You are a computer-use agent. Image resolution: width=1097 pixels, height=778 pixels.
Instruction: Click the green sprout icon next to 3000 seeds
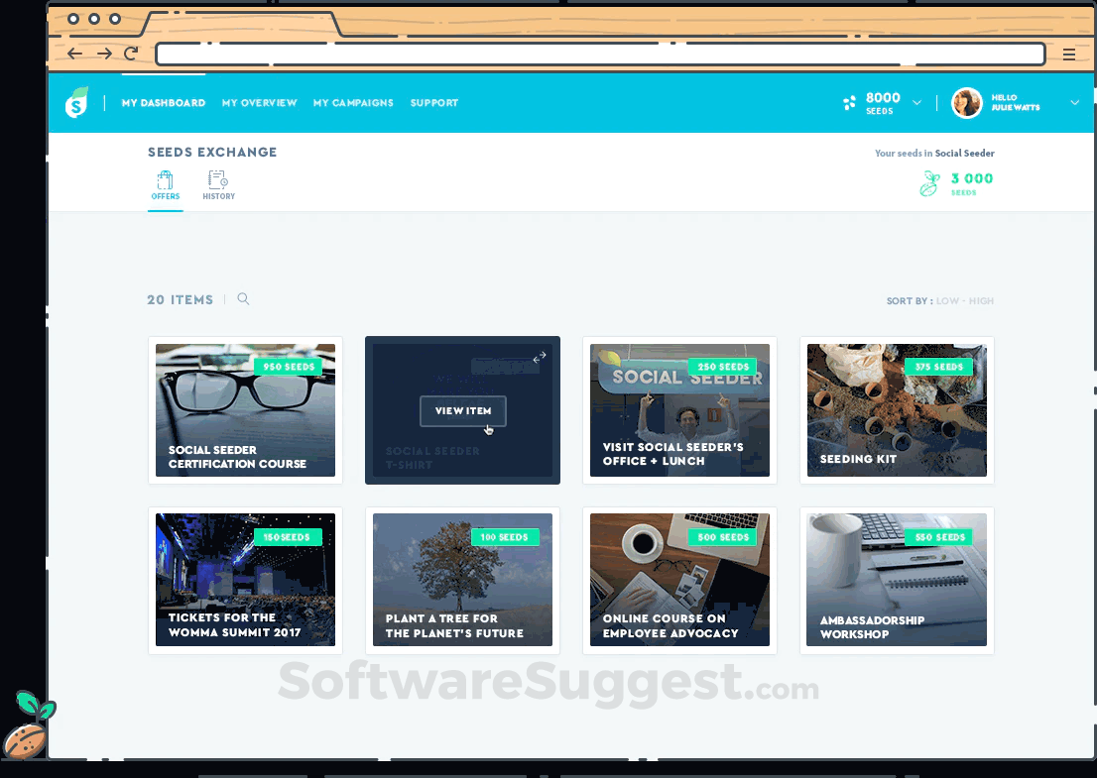point(928,183)
